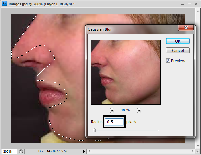This screenshot has height=155, width=201.
Task: Click the horizontal scrollbar right arrow
Action: 192,151
